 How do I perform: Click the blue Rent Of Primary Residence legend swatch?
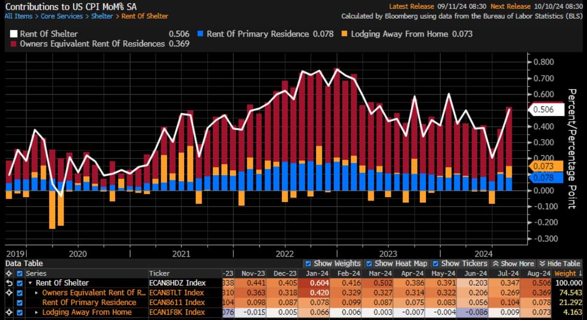pyautogui.click(x=200, y=34)
